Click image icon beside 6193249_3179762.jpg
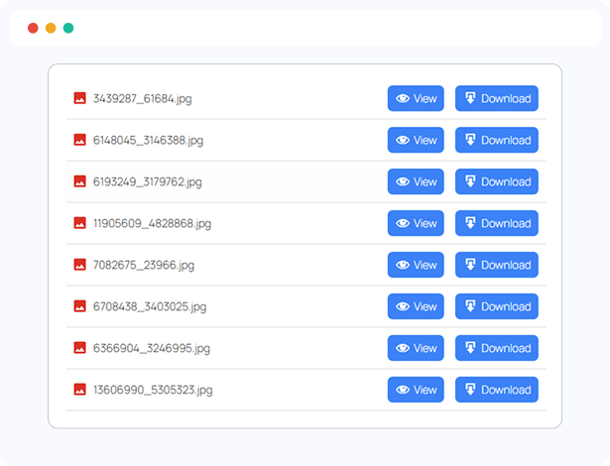The height and width of the screenshot is (466, 610). pyautogui.click(x=79, y=181)
